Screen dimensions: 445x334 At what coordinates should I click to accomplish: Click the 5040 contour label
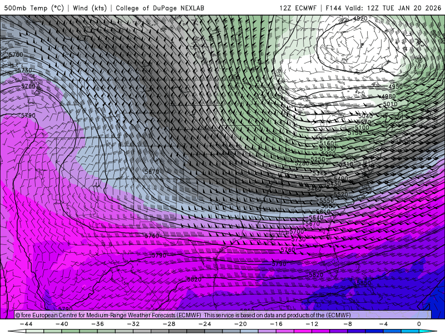365,116
